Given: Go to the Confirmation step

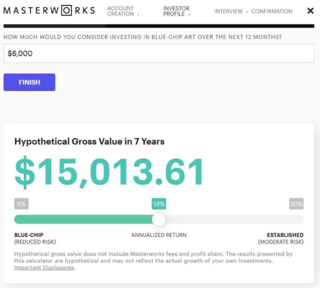Looking at the screenshot, I should [271, 11].
